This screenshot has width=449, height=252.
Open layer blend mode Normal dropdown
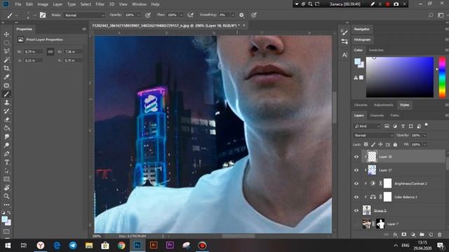[x=373, y=135]
